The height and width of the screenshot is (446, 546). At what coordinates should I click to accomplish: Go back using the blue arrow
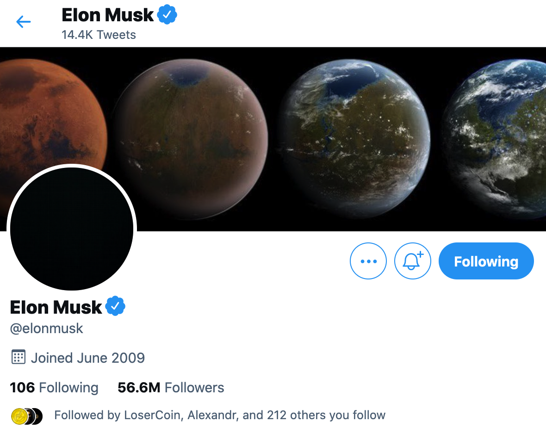23,22
